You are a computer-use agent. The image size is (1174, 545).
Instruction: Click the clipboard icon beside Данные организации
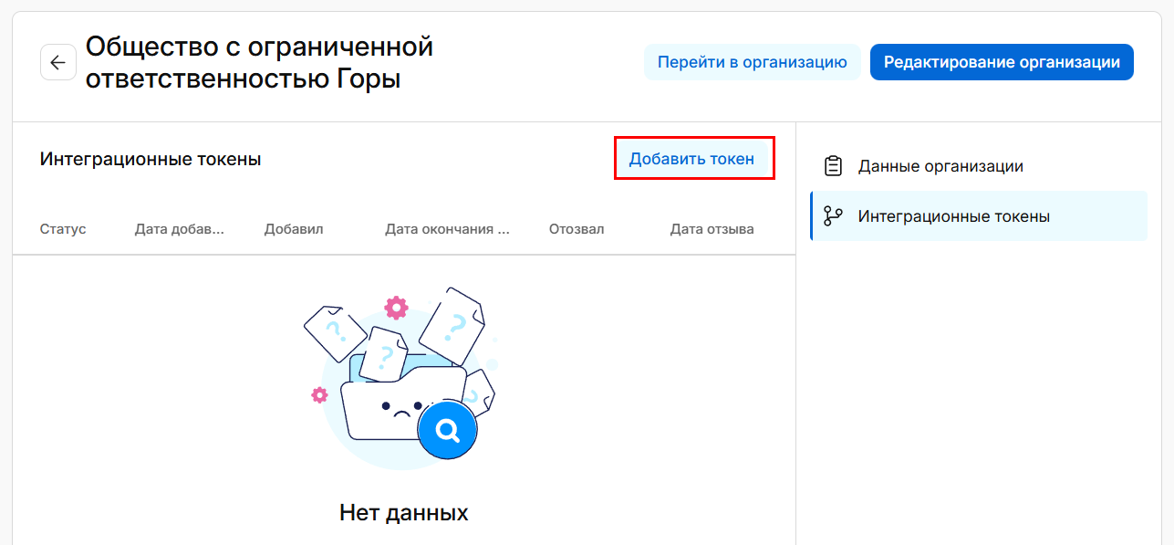832,166
